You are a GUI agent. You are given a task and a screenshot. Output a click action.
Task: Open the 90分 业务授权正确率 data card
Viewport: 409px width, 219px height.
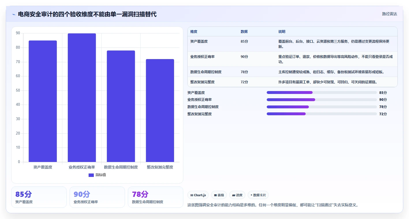[97, 197]
